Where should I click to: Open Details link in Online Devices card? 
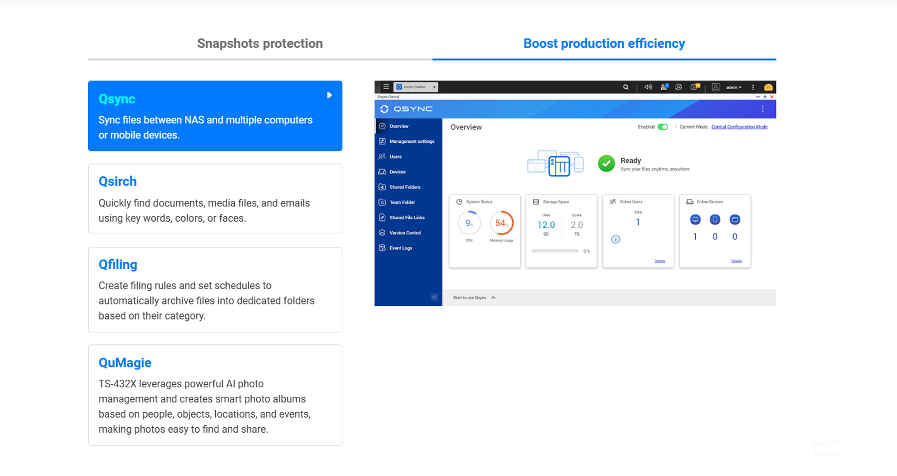pos(736,261)
